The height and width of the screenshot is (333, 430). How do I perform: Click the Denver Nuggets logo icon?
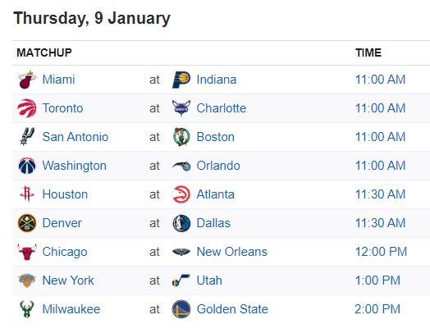pyautogui.click(x=27, y=223)
